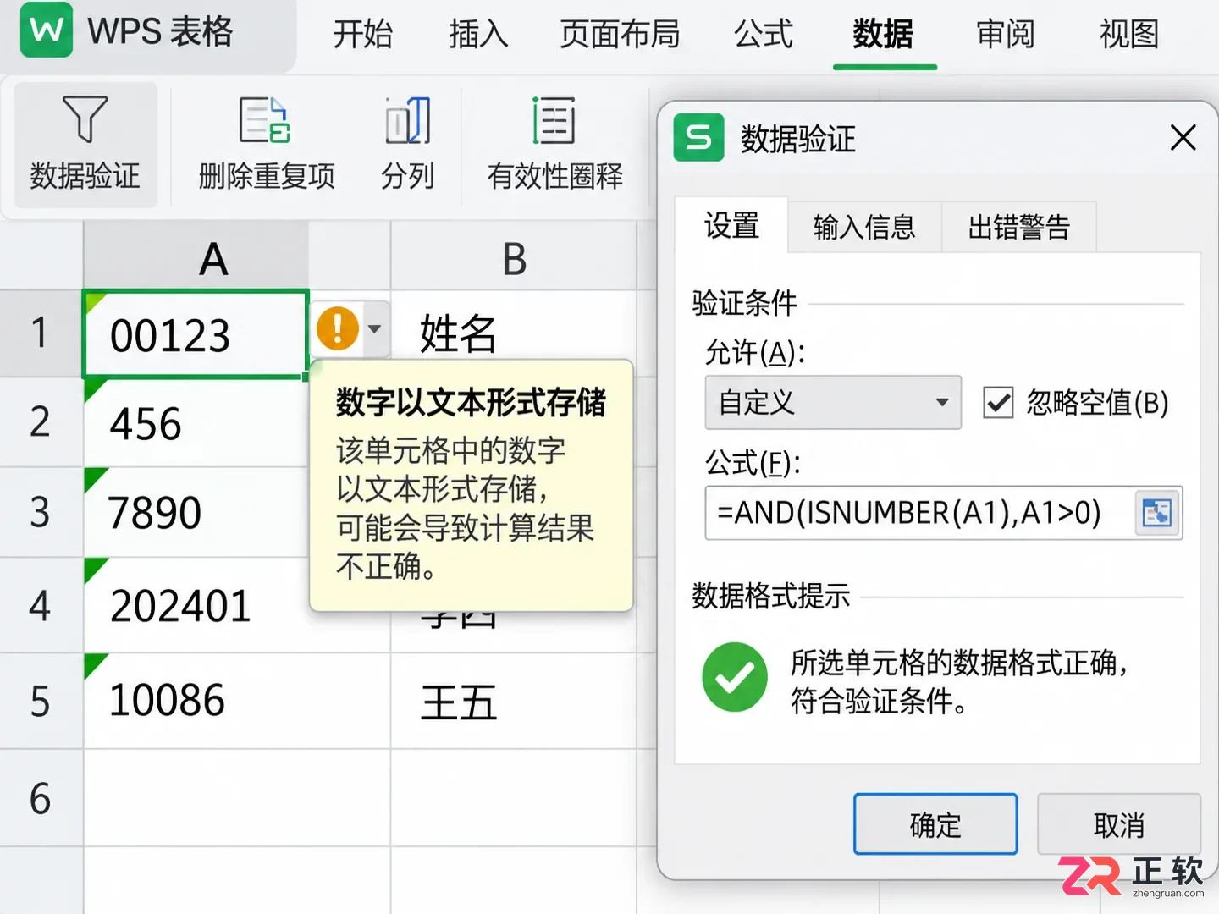Select cell containing 10086
Viewport: 1219px width, 914px height.
pyautogui.click(x=237, y=701)
